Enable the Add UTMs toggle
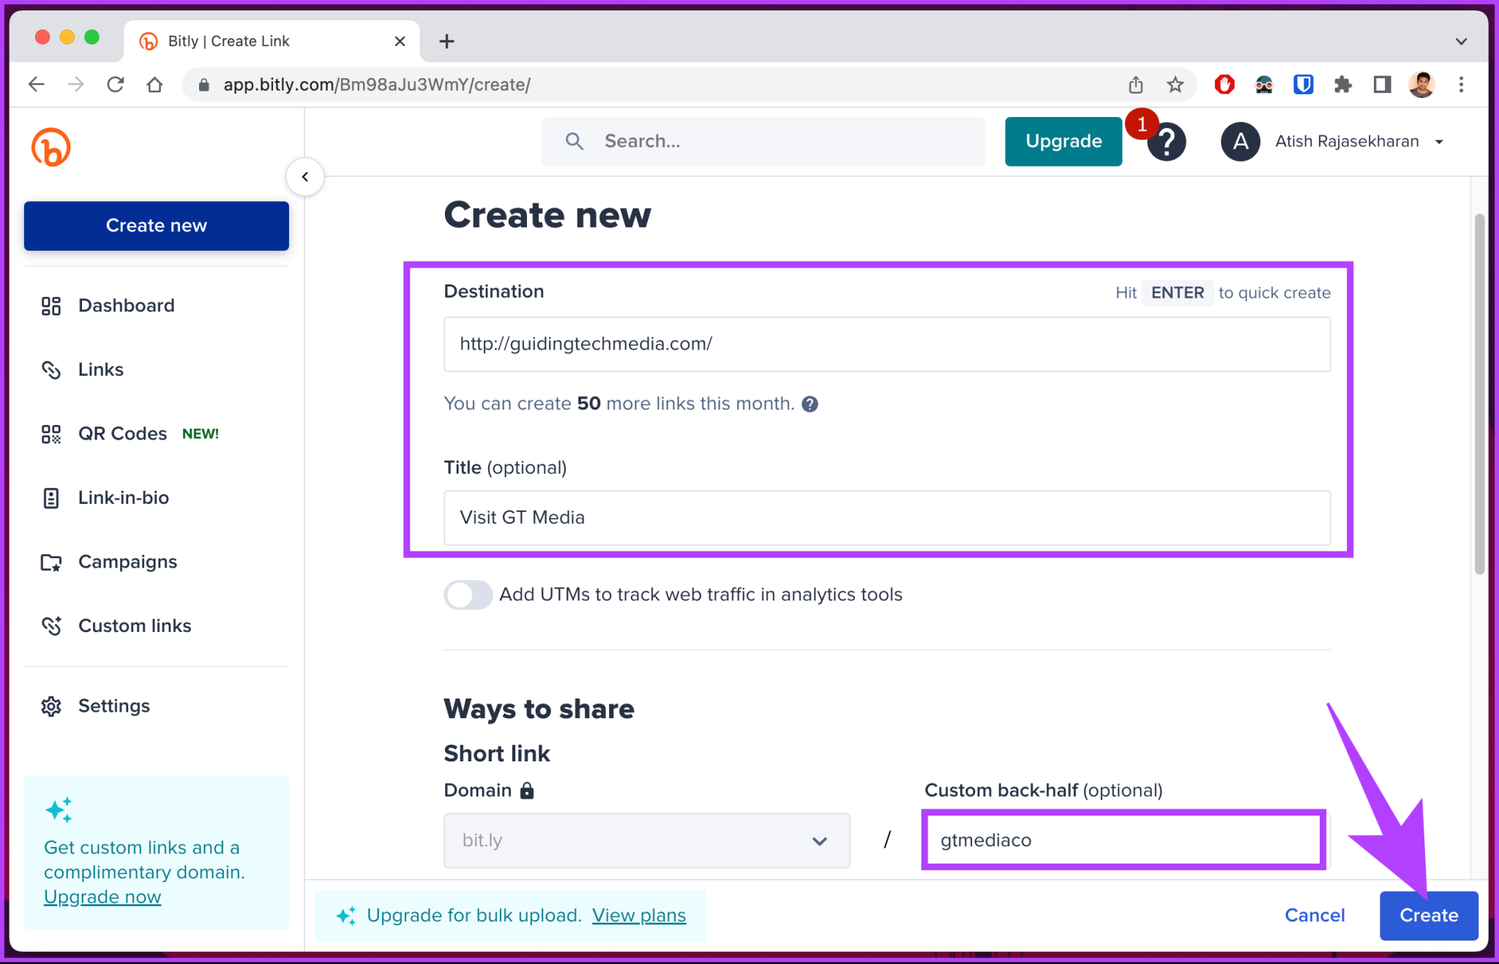The height and width of the screenshot is (964, 1499). pos(468,595)
